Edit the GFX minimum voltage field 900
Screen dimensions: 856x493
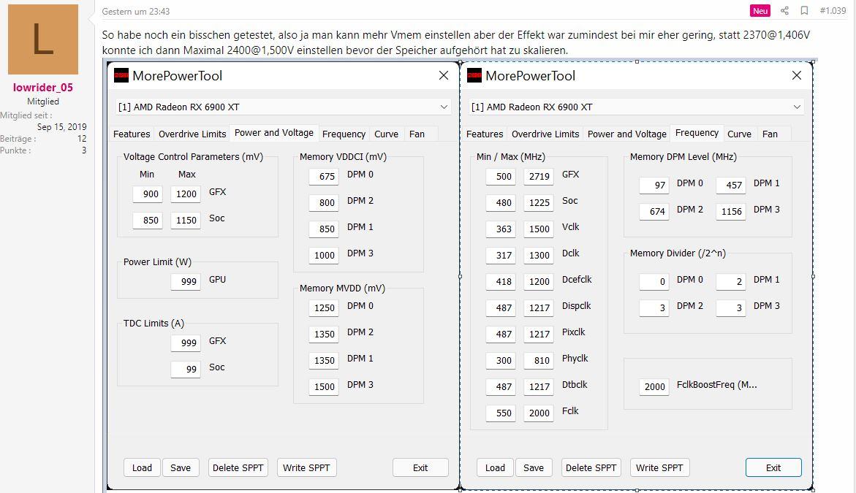(148, 194)
